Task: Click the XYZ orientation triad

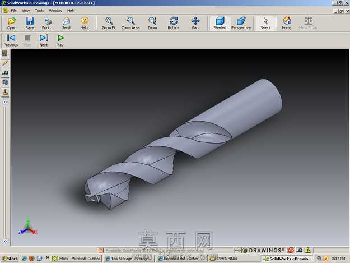Action: point(28,226)
